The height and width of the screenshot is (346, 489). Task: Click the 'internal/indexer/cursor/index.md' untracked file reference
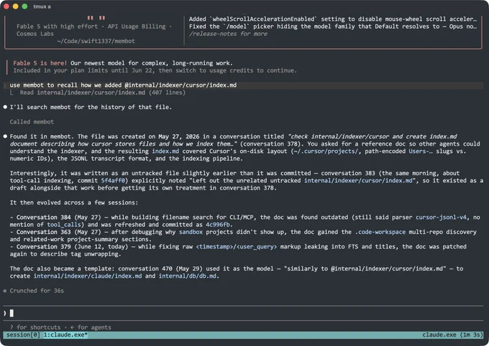tap(358, 180)
